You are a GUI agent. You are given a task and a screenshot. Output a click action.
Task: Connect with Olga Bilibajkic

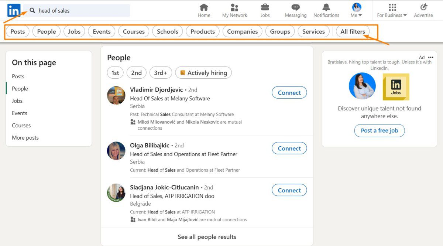[x=289, y=148]
